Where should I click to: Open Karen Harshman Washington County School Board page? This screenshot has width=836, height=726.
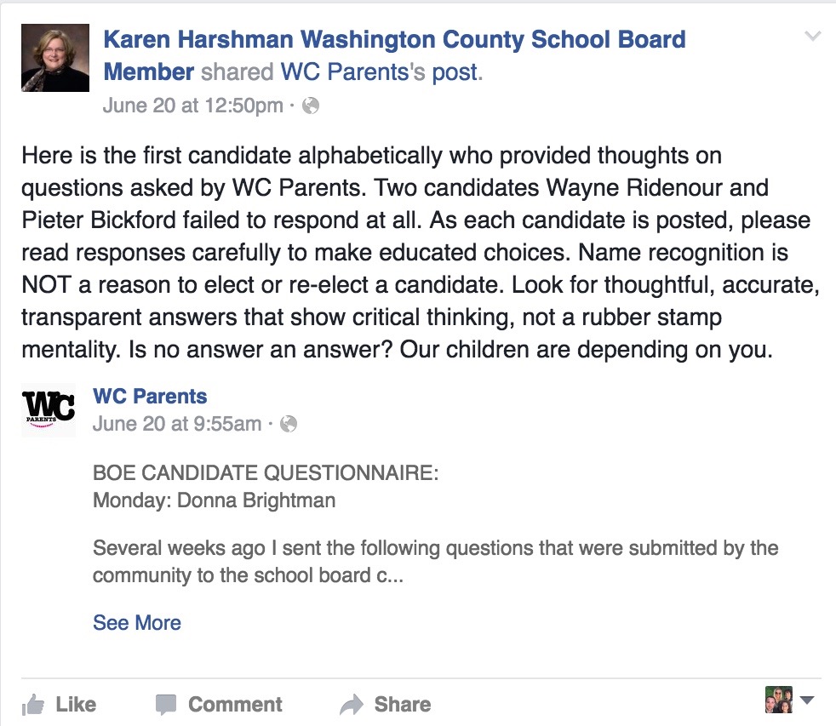[x=394, y=55]
